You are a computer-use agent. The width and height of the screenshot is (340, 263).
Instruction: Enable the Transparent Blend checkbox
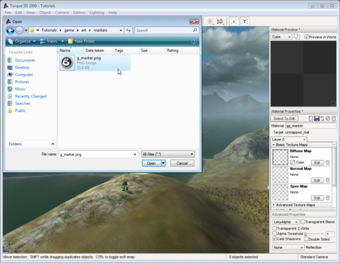click(x=303, y=222)
